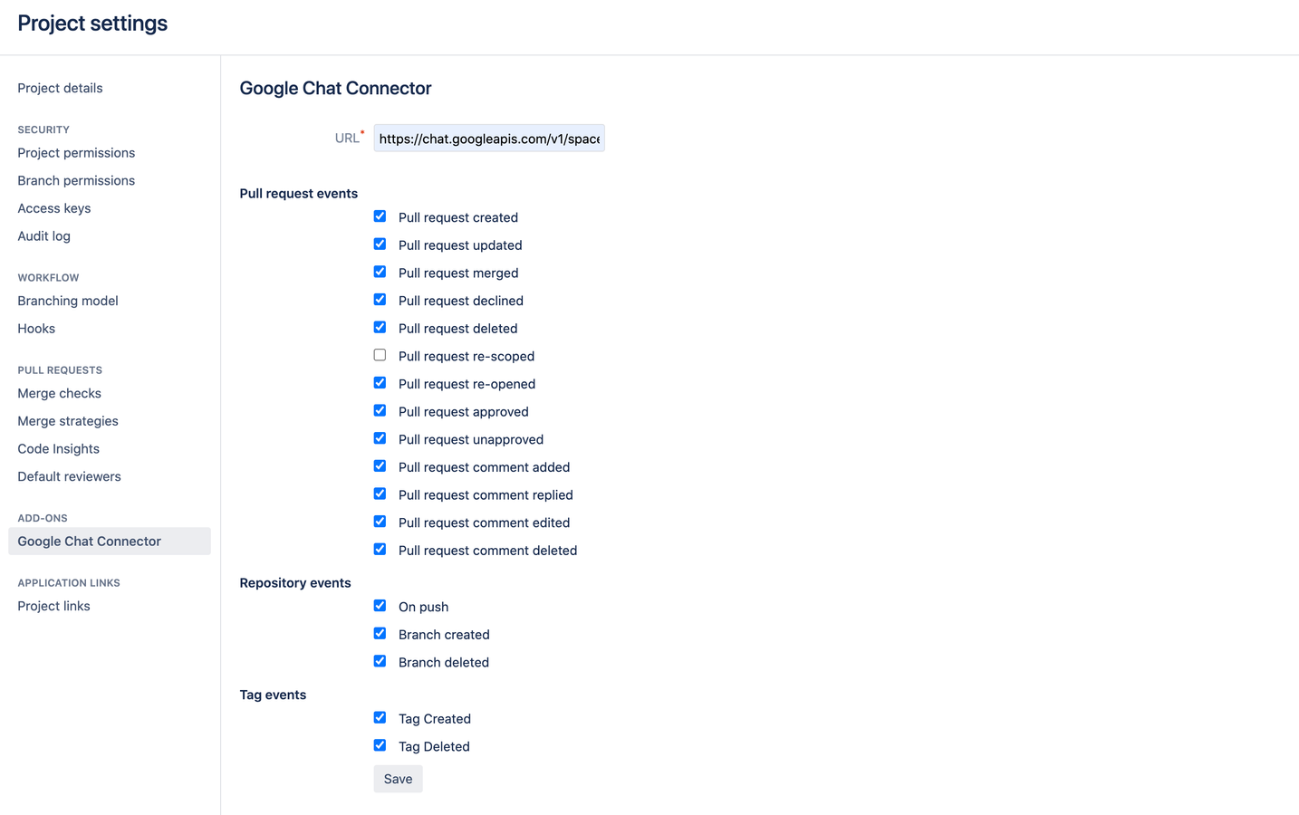Toggle the On push checkbox
Viewport: 1299px width, 815px height.
pos(380,606)
